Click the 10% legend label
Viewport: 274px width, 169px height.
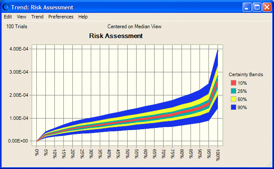(242, 83)
